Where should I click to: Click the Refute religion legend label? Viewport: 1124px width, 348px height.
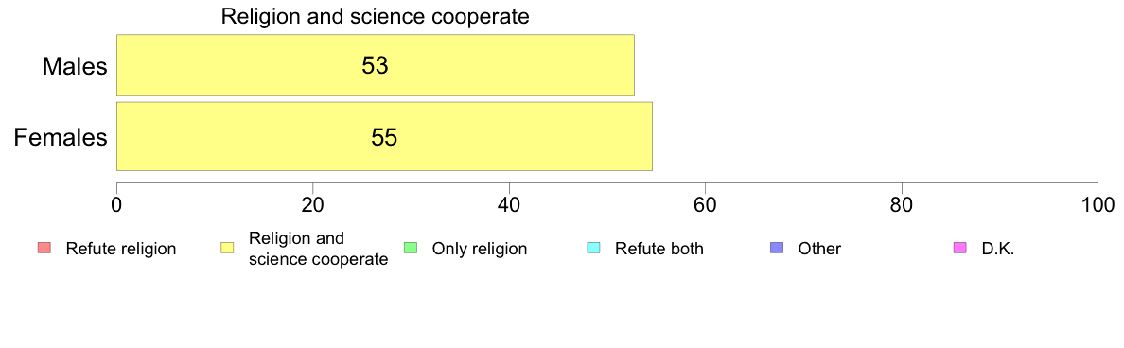point(120,250)
